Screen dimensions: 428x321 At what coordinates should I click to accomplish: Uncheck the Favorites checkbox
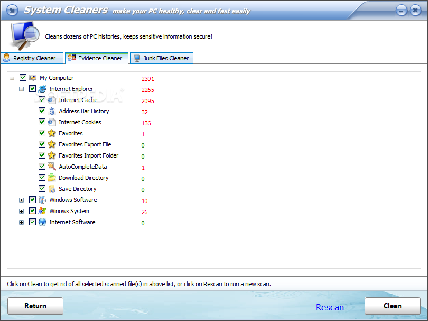point(42,133)
